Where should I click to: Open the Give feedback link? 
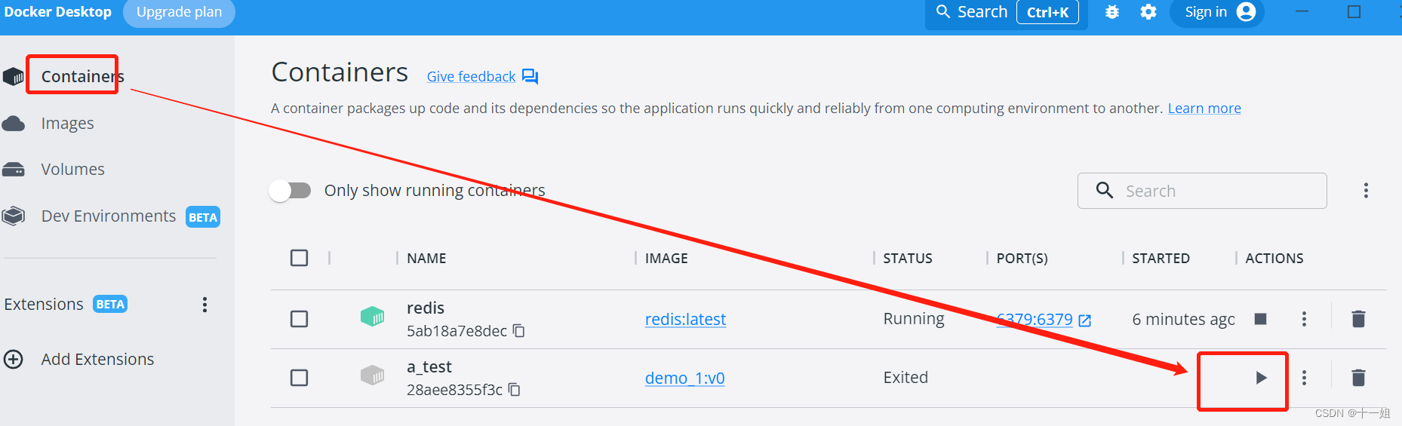tap(471, 76)
